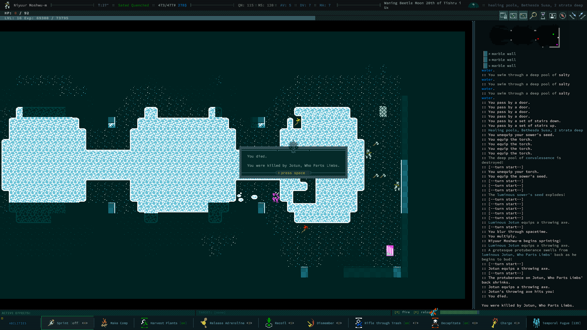Expand the third marble wall entry
587x330 pixels.
click(x=503, y=66)
